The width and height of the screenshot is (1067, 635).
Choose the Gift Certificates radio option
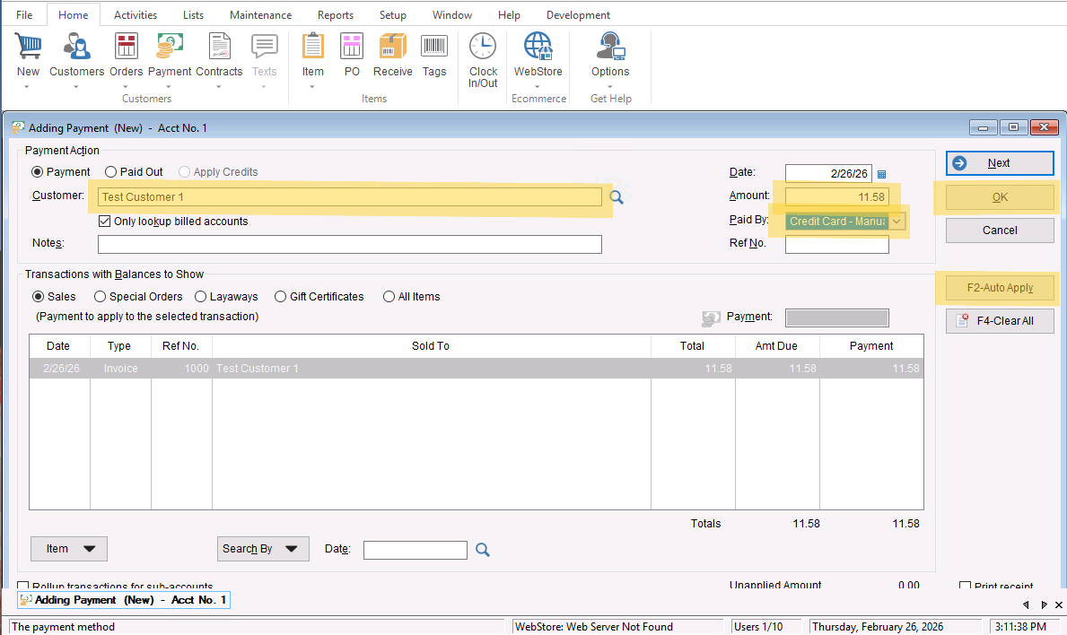(281, 297)
